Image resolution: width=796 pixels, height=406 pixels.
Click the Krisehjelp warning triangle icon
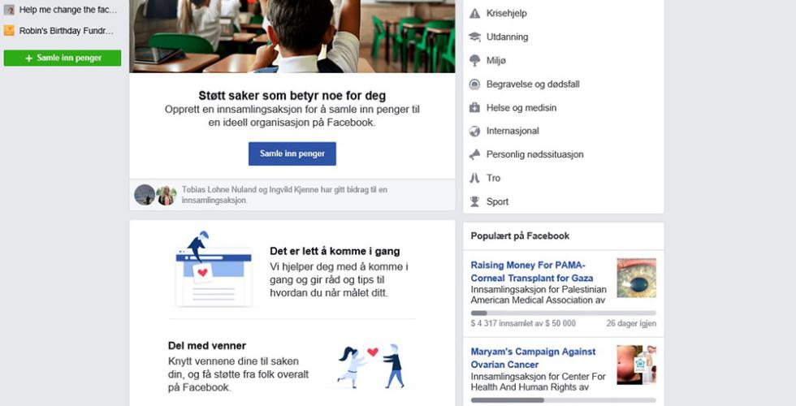pos(474,14)
